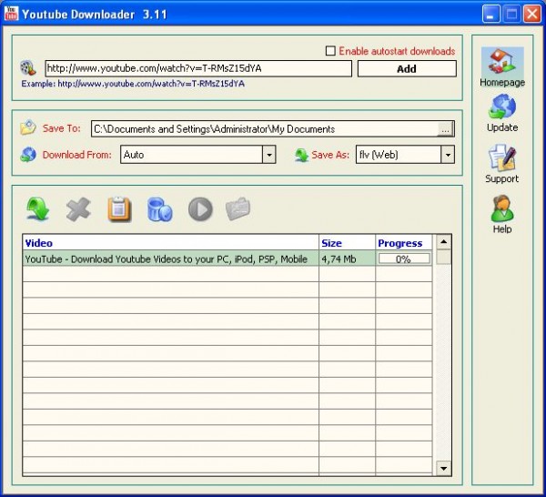Expand the Download From dropdown
546x497 pixels.
pyautogui.click(x=268, y=155)
